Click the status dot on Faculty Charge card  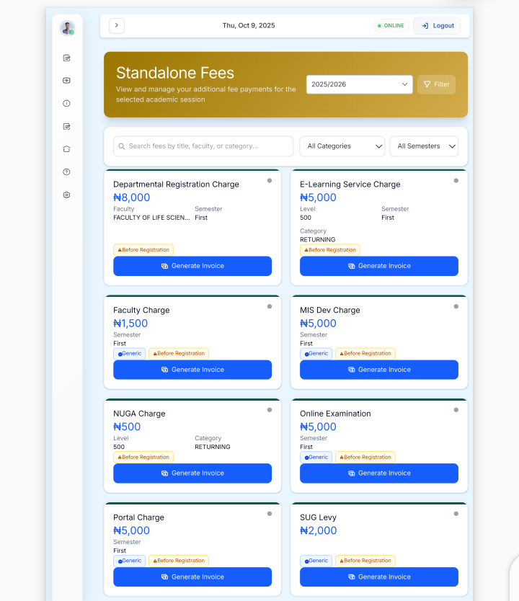270,306
